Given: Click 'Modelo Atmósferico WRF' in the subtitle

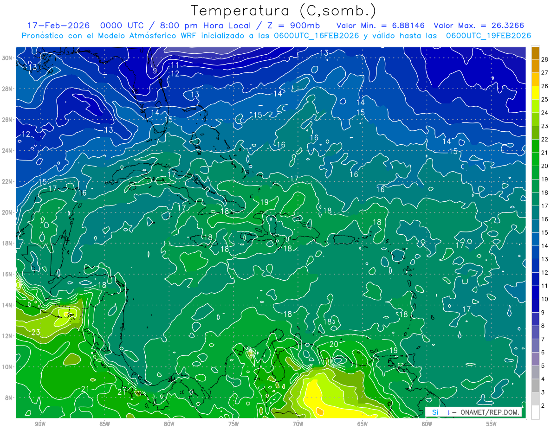Looking at the screenshot, I should tap(141, 36).
